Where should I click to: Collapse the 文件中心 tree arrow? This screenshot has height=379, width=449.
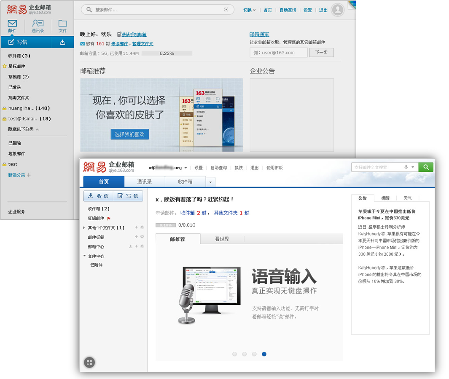[x=84, y=256]
